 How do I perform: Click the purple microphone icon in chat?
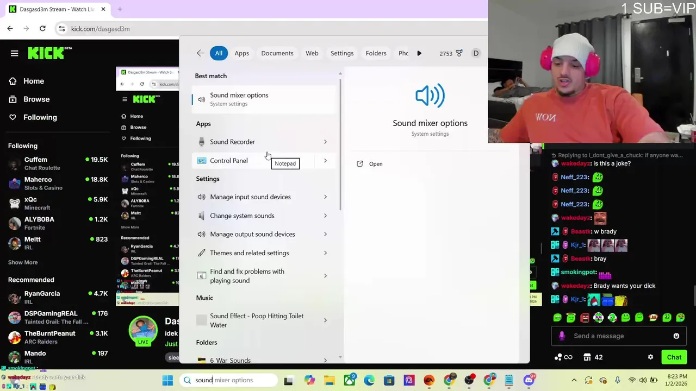[x=562, y=336]
